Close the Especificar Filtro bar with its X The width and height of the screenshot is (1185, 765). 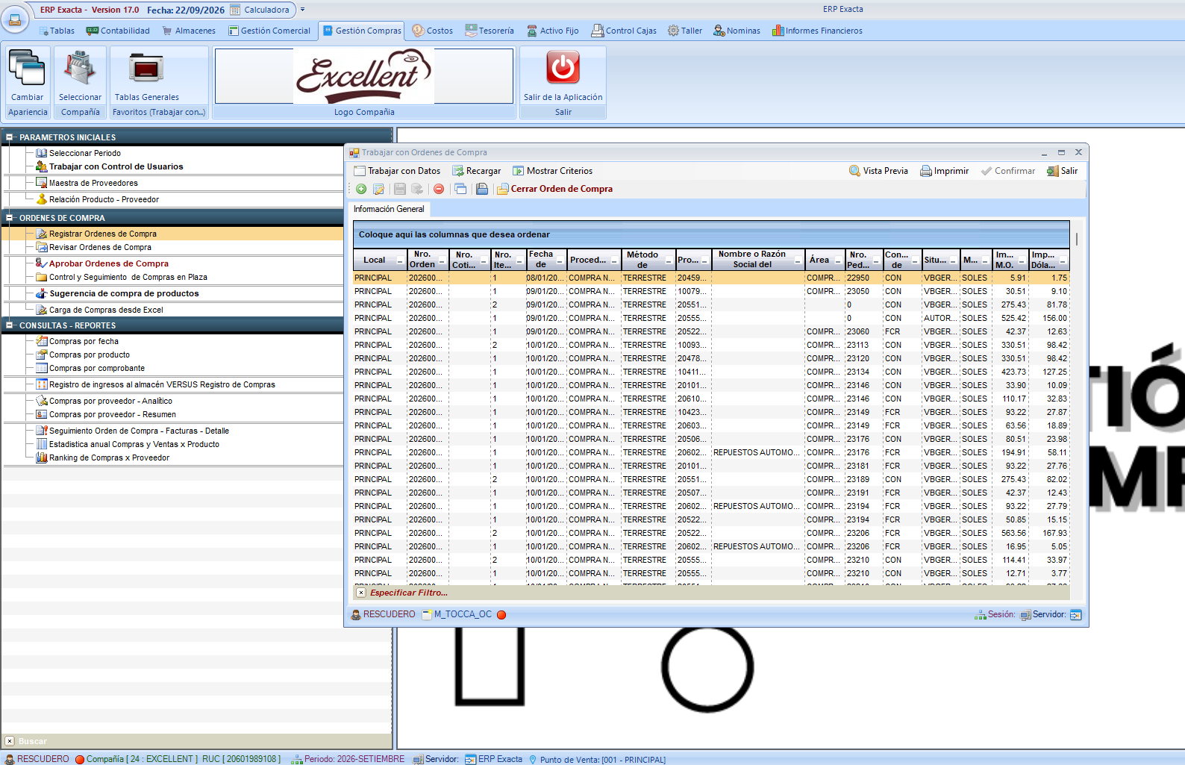(x=361, y=593)
